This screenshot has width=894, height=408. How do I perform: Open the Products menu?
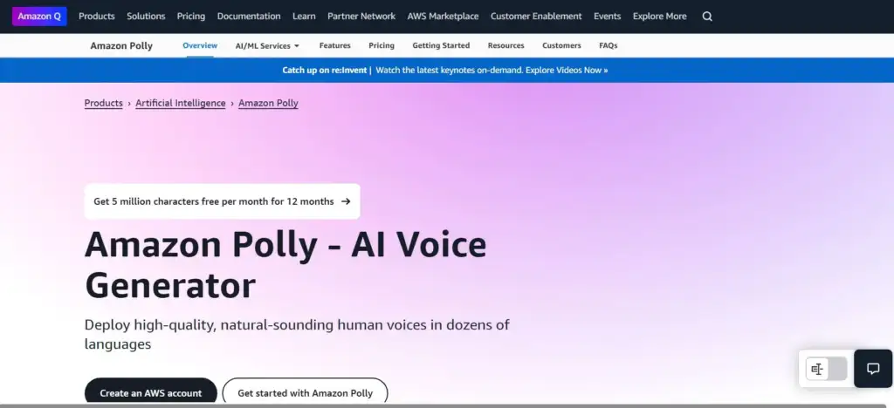point(96,17)
